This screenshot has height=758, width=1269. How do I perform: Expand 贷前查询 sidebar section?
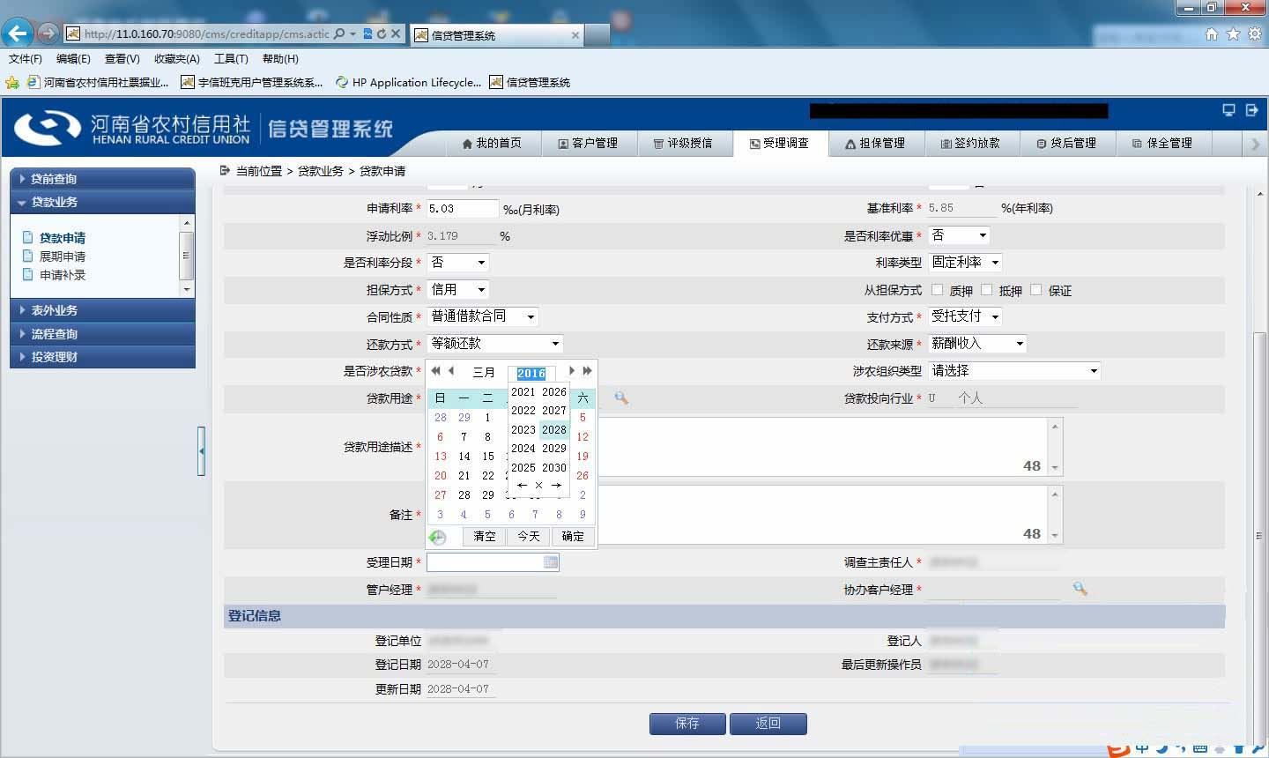click(102, 179)
